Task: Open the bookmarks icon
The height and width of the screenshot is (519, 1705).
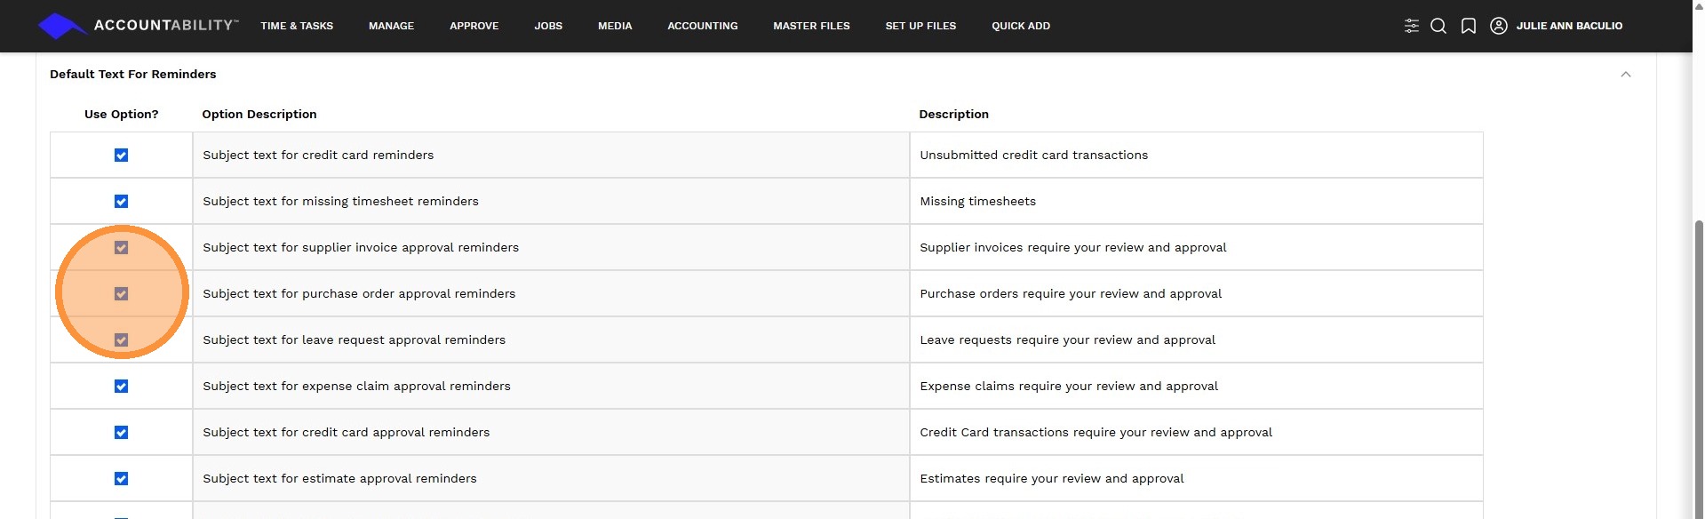Action: click(x=1469, y=26)
